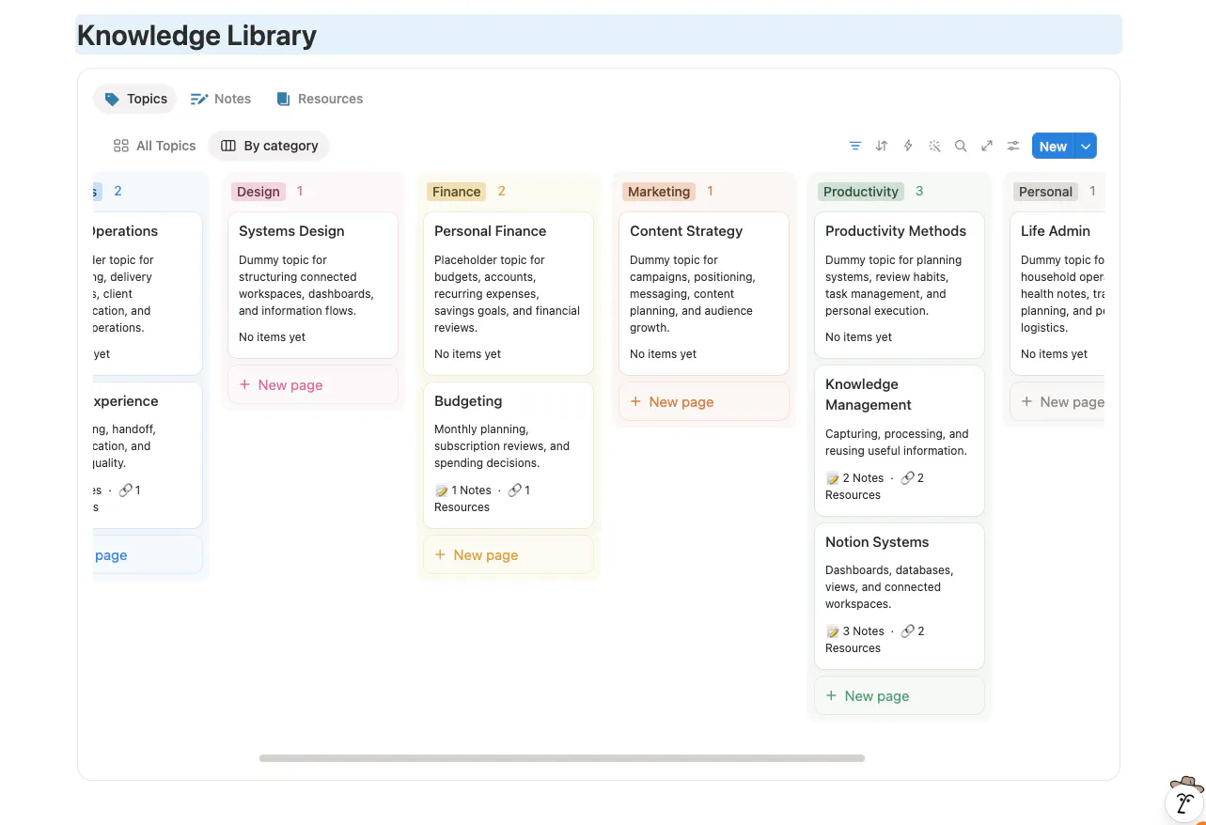Click 'No items yet' on Content Strategy card

(663, 354)
